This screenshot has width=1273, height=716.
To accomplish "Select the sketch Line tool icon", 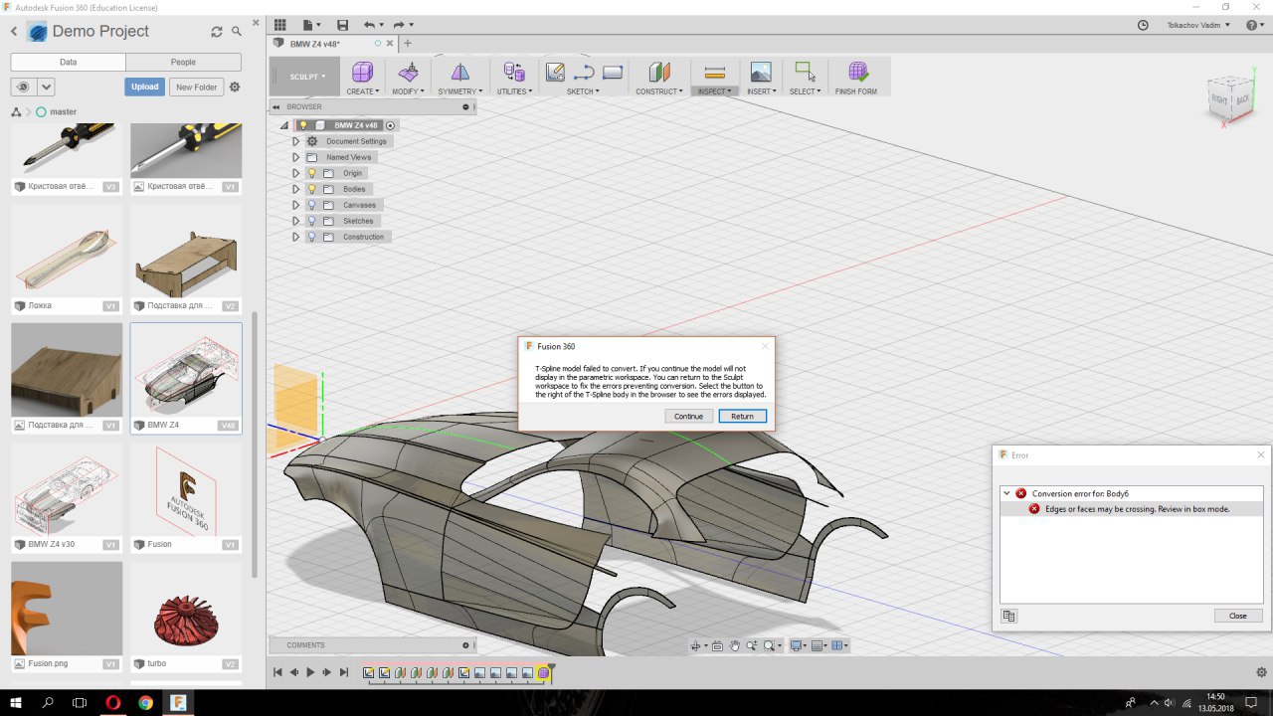I will [584, 72].
